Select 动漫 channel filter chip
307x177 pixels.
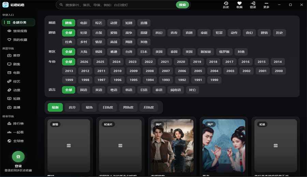tap(114, 23)
